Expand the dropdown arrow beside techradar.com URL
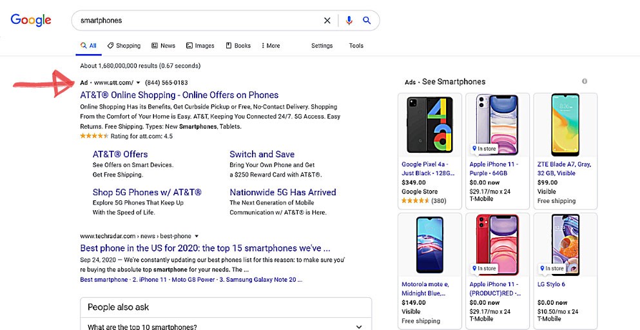Viewport: 640px width, 330px height. 197,236
